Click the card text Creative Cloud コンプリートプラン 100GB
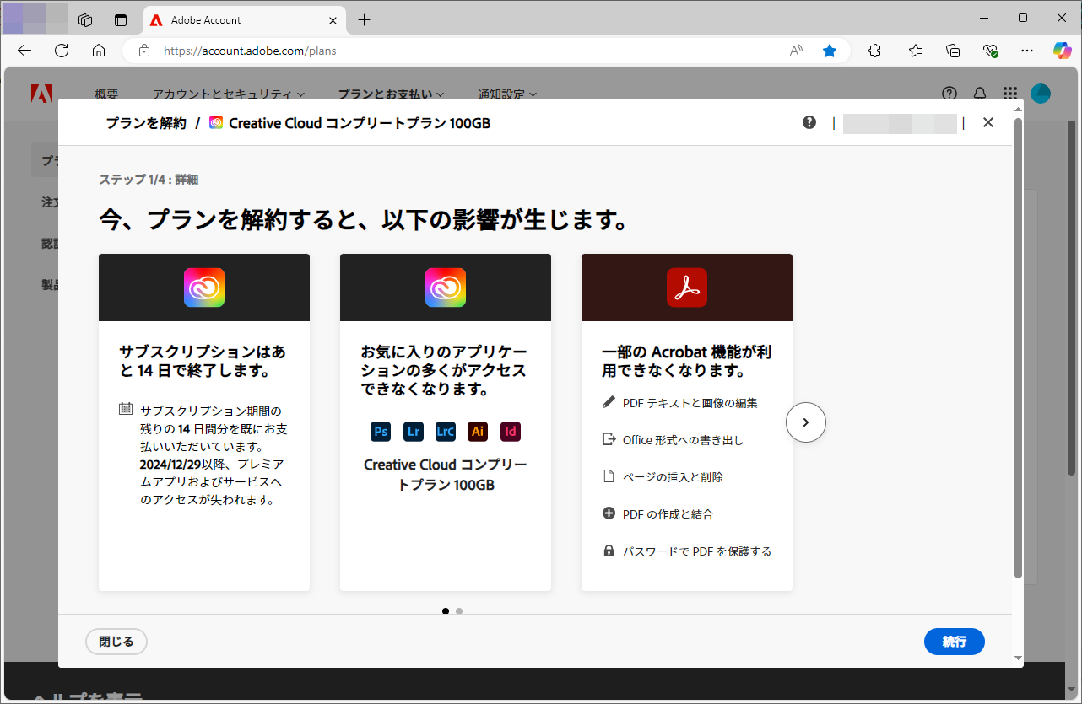This screenshot has width=1082, height=704. (446, 475)
